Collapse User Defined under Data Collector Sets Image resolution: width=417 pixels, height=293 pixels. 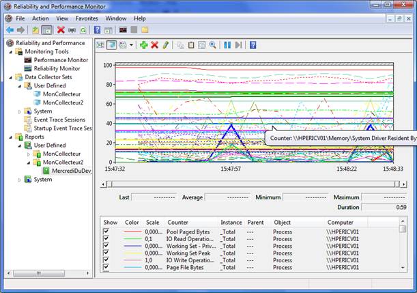coord(20,86)
